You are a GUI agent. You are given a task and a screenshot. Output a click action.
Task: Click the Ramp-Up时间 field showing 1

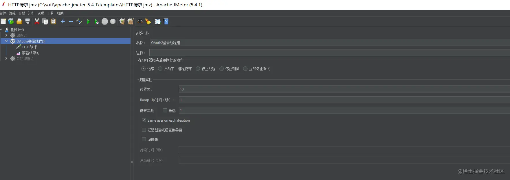coord(344,100)
